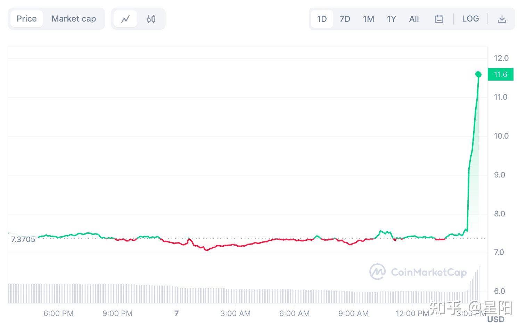Viewport: 526px width, 330px height.
Task: Select the Price tab
Action: click(27, 19)
